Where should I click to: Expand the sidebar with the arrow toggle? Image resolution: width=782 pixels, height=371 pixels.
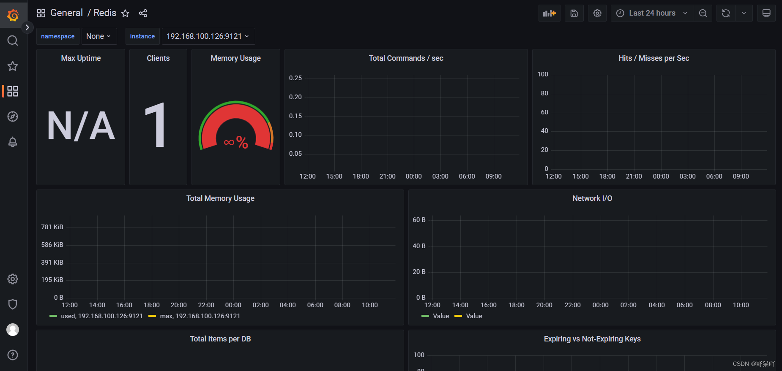pyautogui.click(x=27, y=27)
